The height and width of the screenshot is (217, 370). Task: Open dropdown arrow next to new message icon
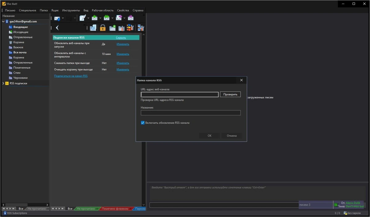(88, 18)
